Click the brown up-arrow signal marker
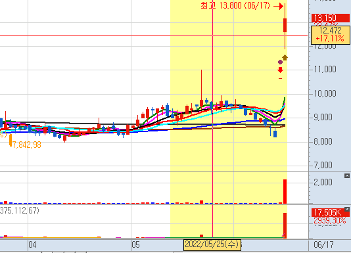 [285, 58]
